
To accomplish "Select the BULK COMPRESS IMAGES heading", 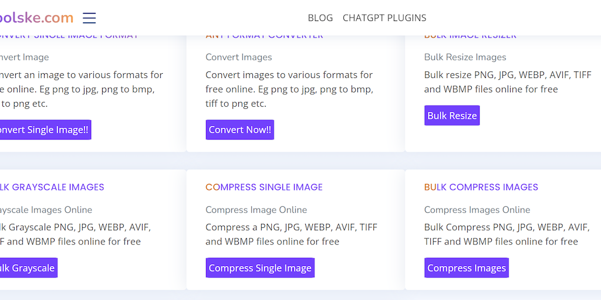I will tap(481, 187).
